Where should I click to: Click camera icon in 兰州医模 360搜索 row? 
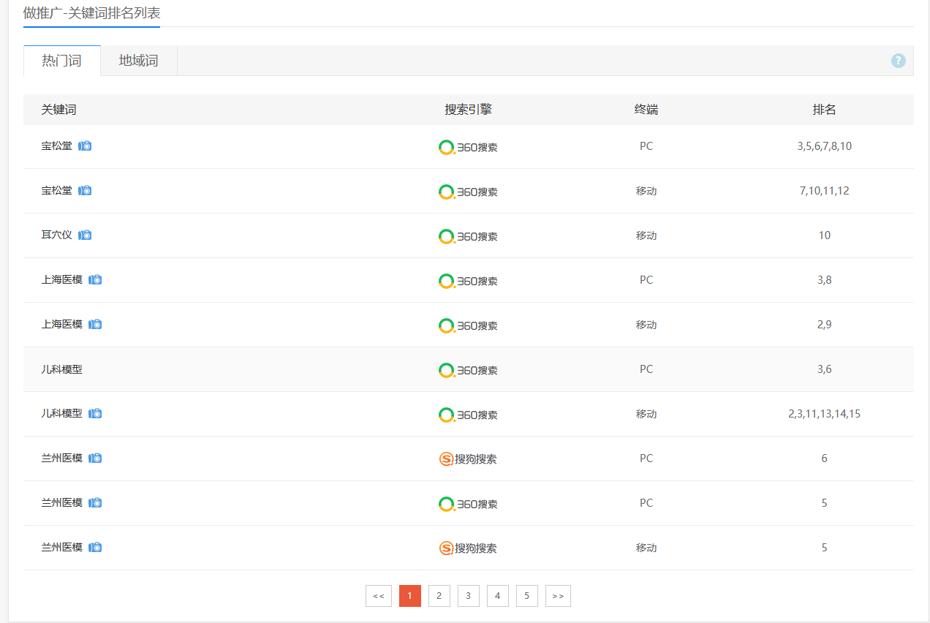(x=95, y=503)
